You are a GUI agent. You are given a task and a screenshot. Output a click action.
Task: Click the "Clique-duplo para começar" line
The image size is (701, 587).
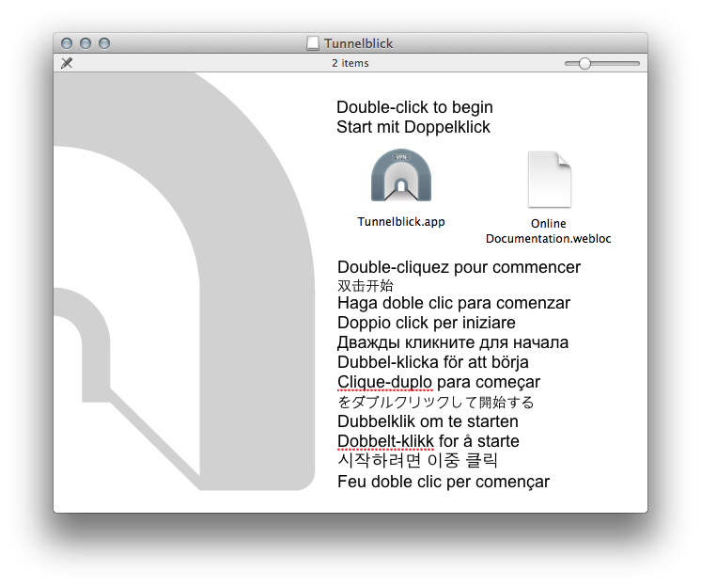[439, 382]
